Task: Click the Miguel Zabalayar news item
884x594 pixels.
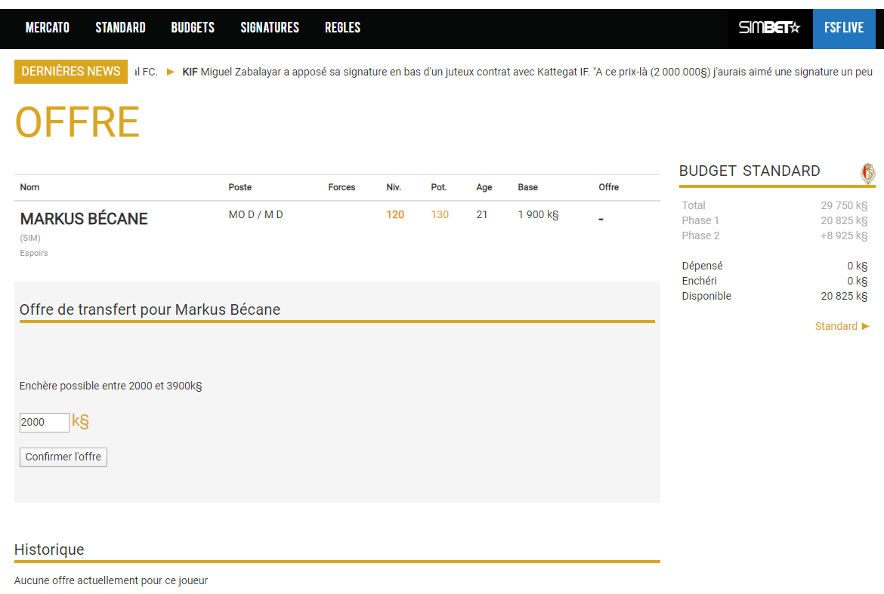Action: coord(529,72)
